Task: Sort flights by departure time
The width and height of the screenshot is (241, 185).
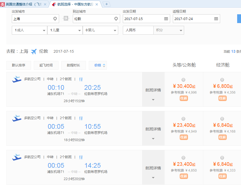Action: [46, 65]
